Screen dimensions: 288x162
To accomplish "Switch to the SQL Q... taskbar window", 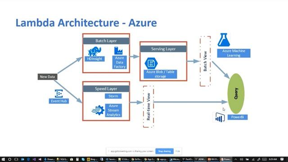I will tap(62, 159).
